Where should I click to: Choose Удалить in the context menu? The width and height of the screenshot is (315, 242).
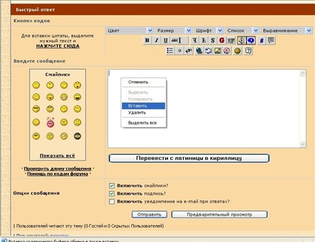(144, 113)
